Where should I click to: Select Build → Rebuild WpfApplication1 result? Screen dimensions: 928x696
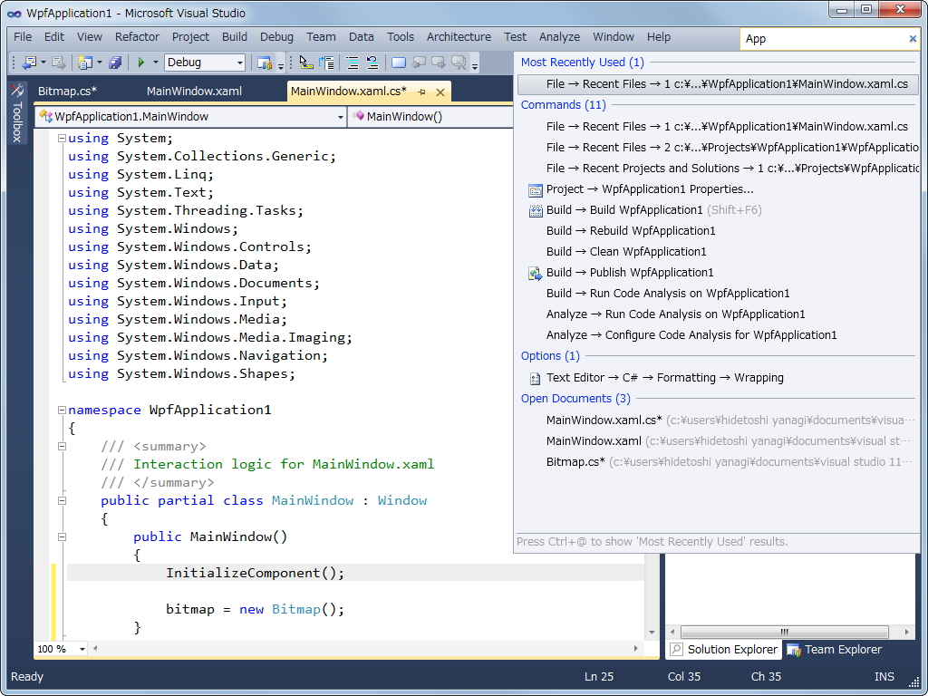click(631, 231)
